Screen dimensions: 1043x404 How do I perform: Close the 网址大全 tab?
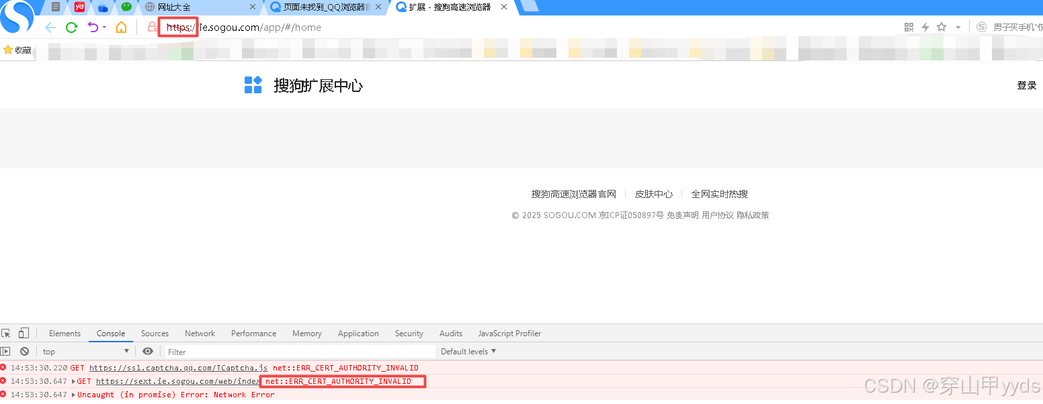click(x=253, y=7)
